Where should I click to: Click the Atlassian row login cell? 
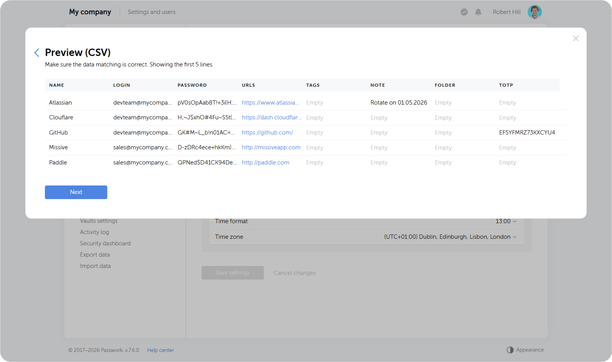(142, 102)
